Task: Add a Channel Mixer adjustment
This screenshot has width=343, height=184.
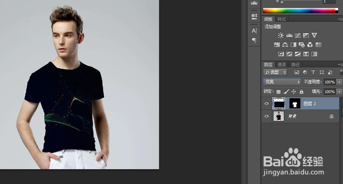Action: [310, 45]
